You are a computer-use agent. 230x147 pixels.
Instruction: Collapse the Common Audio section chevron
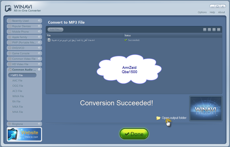tap(39, 69)
